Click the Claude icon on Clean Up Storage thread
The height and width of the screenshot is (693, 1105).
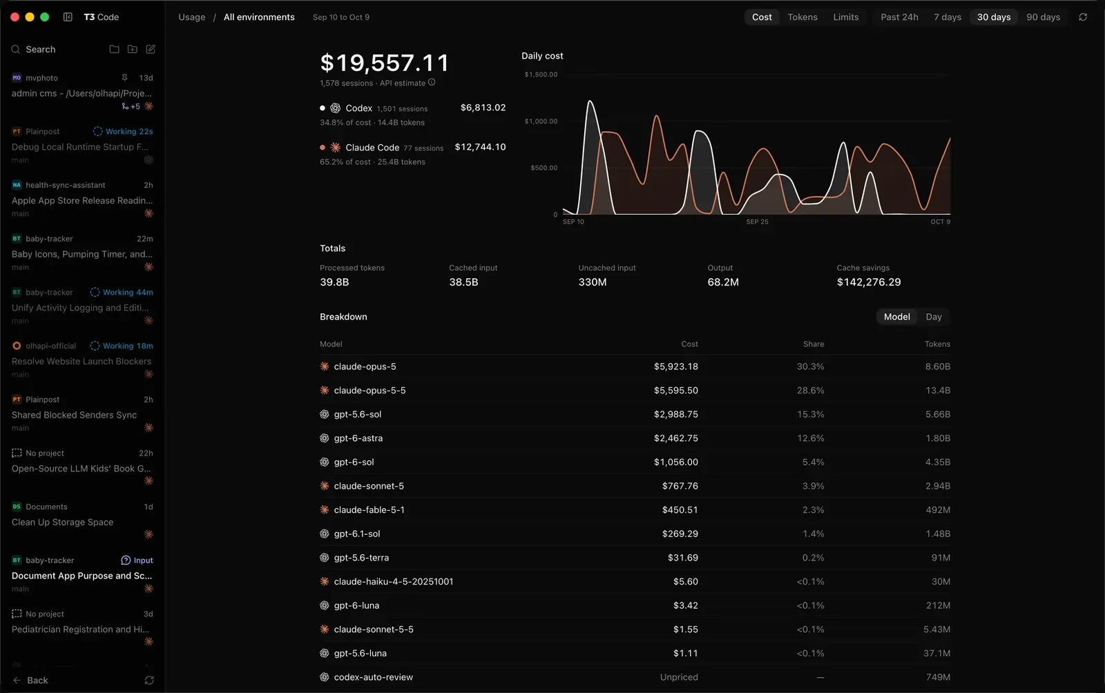[148, 534]
